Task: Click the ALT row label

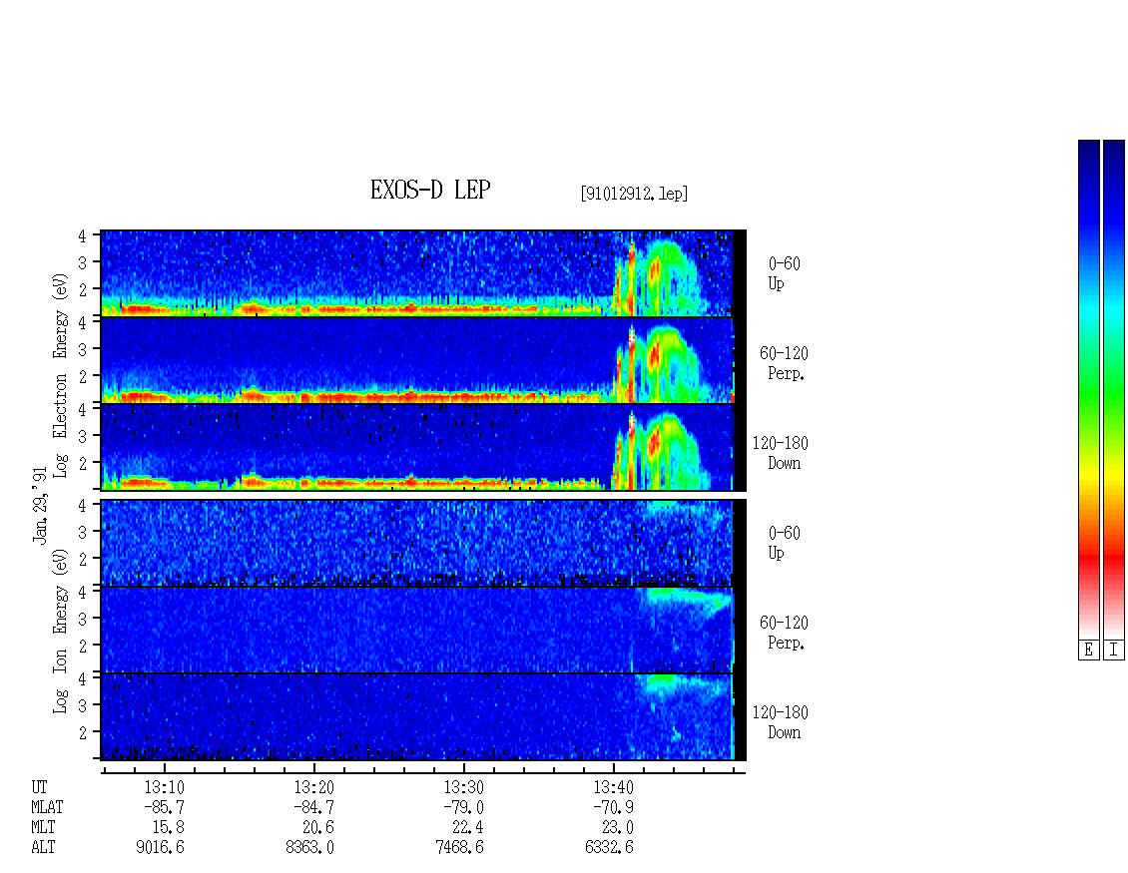Action: click(43, 847)
